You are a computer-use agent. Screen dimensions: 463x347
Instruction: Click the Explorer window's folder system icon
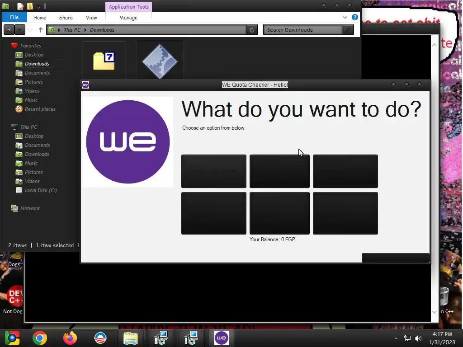(5, 6)
